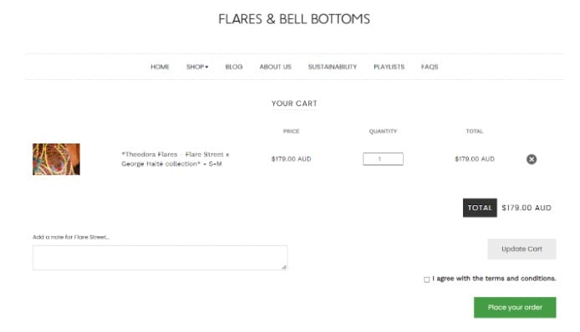Viewport: 580px width, 332px height.
Task: Click the I agree with terms label
Action: coord(494,279)
